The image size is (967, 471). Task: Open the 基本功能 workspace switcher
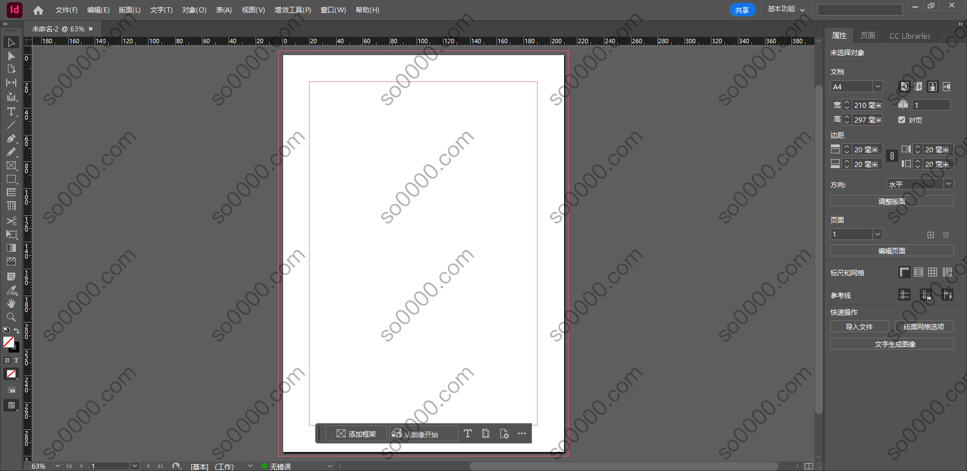pos(786,10)
